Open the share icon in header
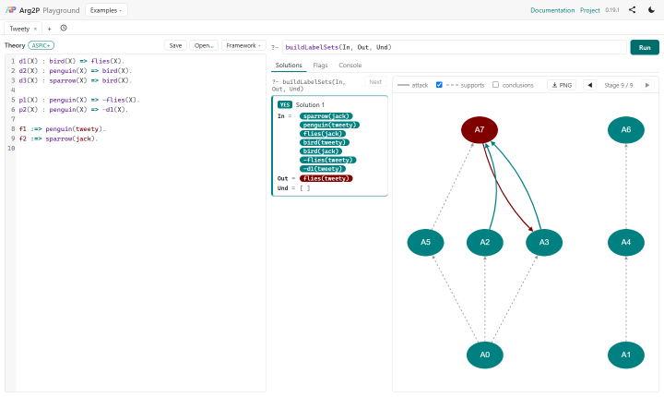The image size is (664, 397). (x=633, y=10)
